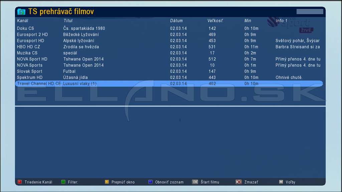Click the M key icon for Voľby
Image resolution: width=342 pixels, height=192 pixels.
(x=281, y=182)
